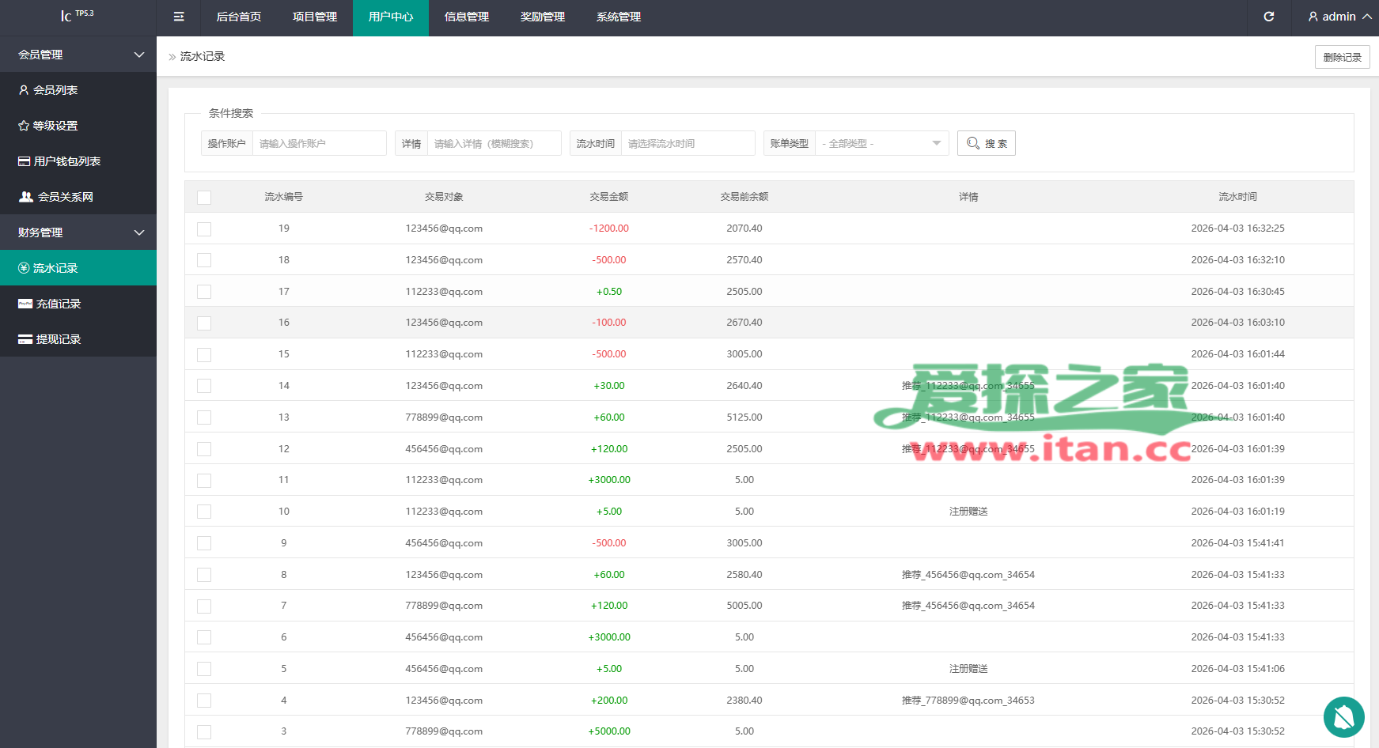Open the 系统管理 top menu
Viewport: 1379px width, 748px height.
[x=619, y=17]
